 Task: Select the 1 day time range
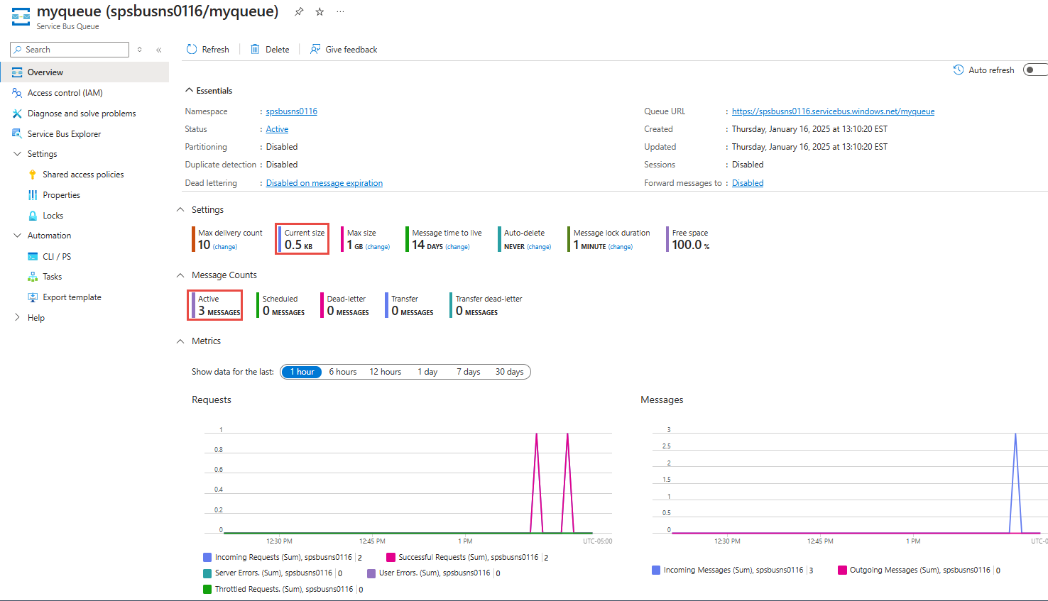pyautogui.click(x=427, y=372)
